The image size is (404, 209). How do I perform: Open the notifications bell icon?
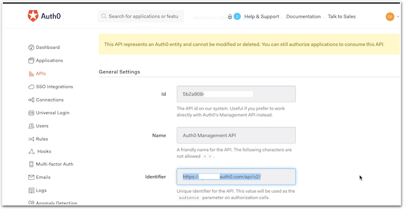click(x=230, y=17)
